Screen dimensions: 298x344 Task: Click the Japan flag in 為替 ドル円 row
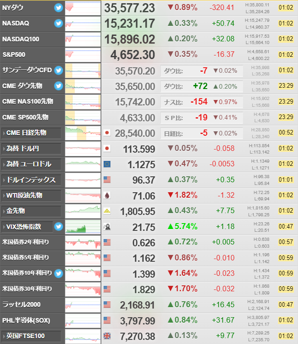tap(107, 149)
